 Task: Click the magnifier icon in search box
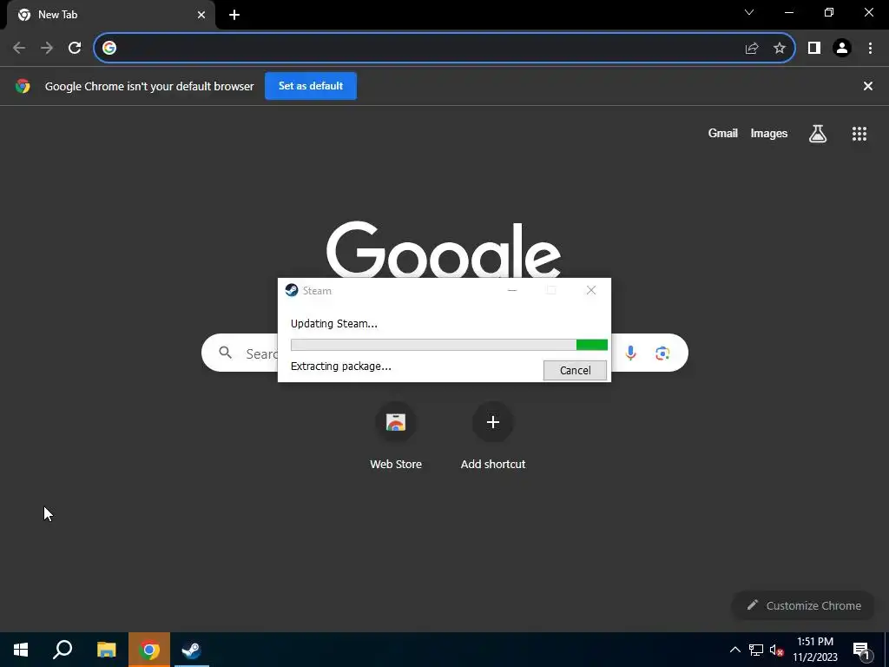tap(226, 353)
